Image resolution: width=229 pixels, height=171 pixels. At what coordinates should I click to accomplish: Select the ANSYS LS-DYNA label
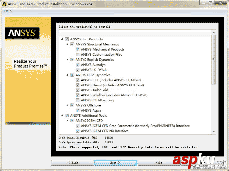[94, 70]
